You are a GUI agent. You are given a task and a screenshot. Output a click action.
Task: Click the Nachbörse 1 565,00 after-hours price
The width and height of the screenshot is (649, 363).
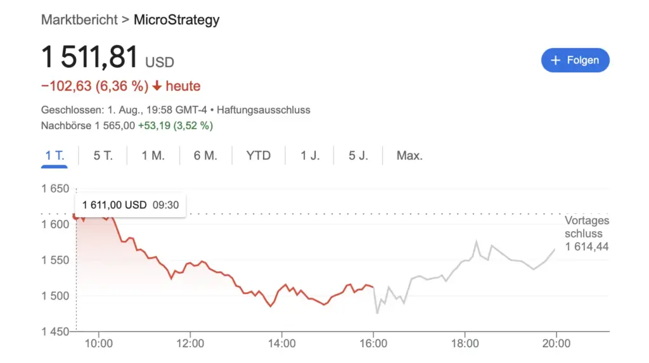coord(88,125)
